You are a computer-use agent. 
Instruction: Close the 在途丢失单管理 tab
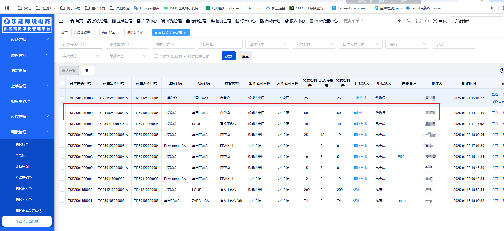(185, 33)
